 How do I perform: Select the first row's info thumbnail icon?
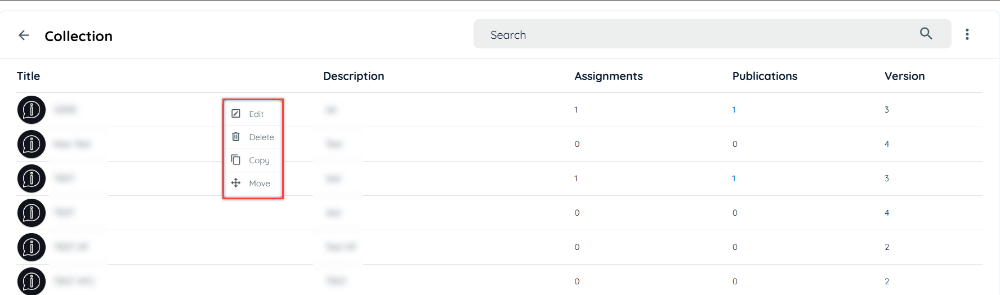click(x=32, y=110)
